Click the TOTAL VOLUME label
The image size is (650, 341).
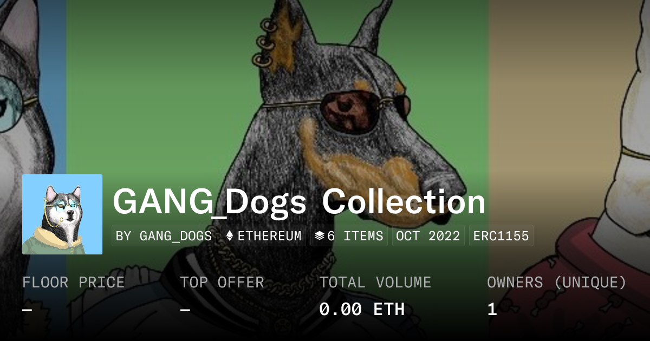click(x=375, y=282)
